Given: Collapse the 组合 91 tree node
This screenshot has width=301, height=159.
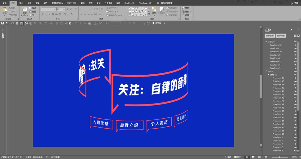Looking at the screenshot, I should (x=266, y=71).
